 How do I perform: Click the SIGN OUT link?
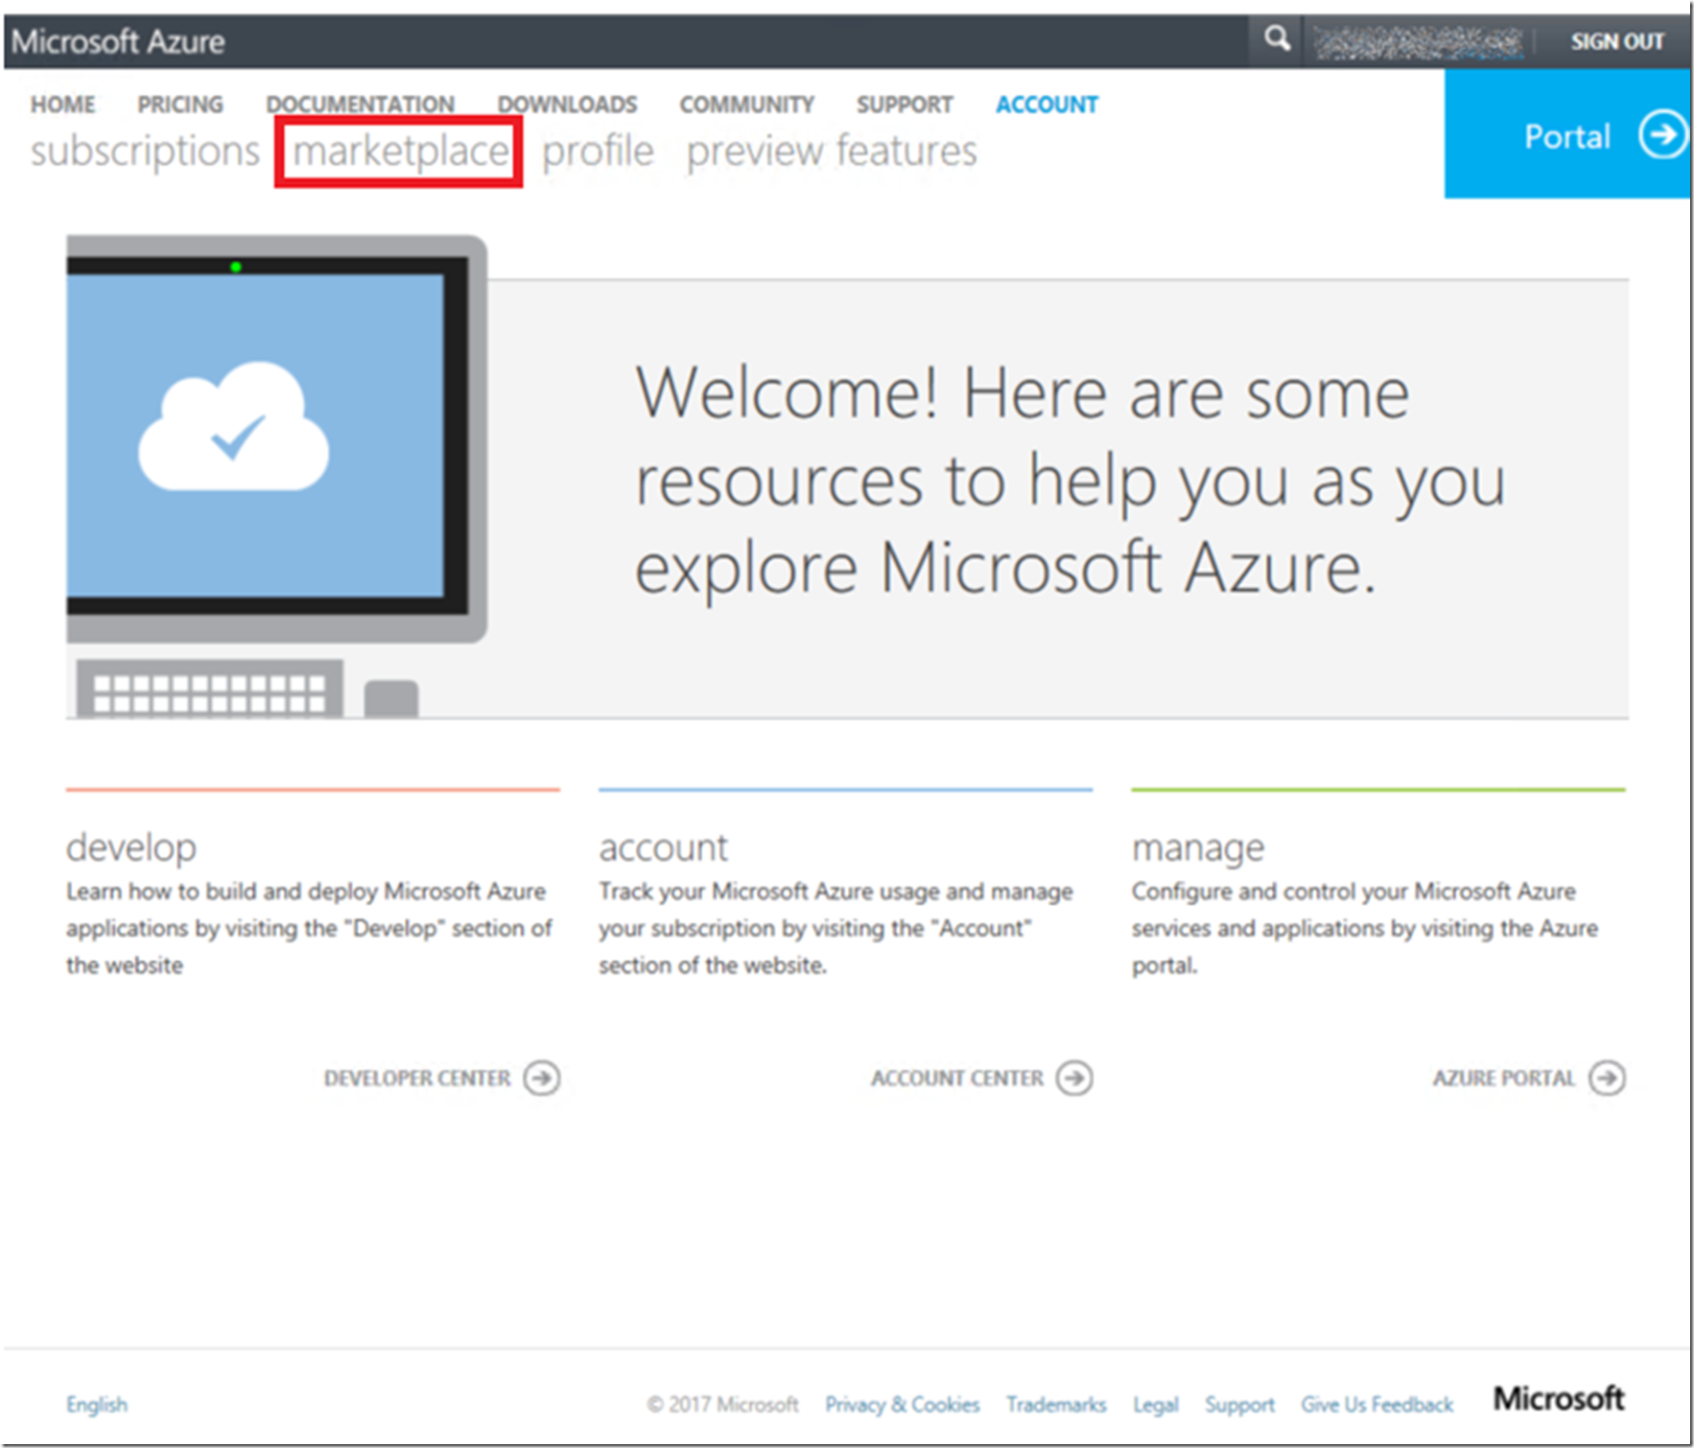1617,41
